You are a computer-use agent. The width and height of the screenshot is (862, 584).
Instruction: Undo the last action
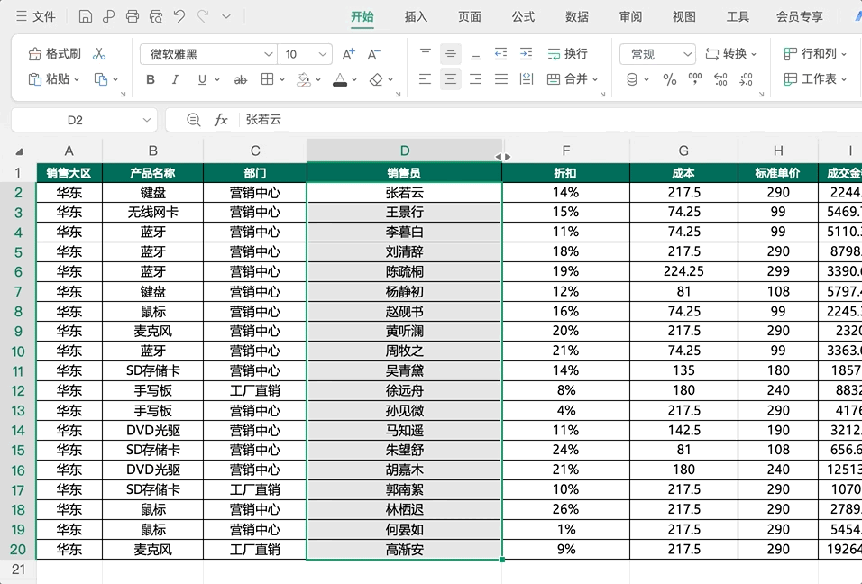[x=179, y=16]
